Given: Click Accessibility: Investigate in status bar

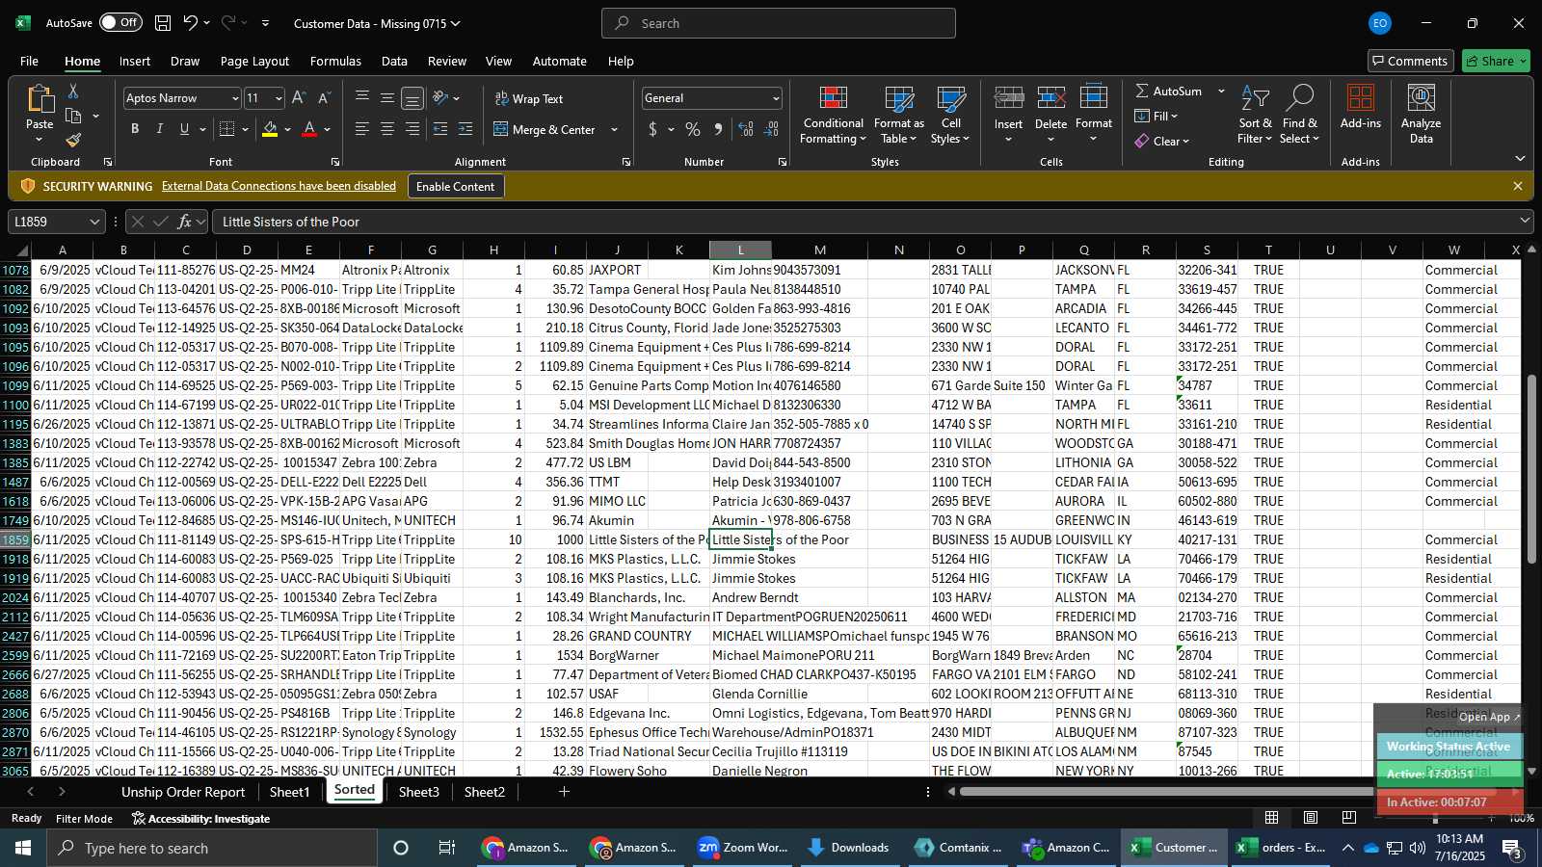Looking at the screenshot, I should coord(200,818).
